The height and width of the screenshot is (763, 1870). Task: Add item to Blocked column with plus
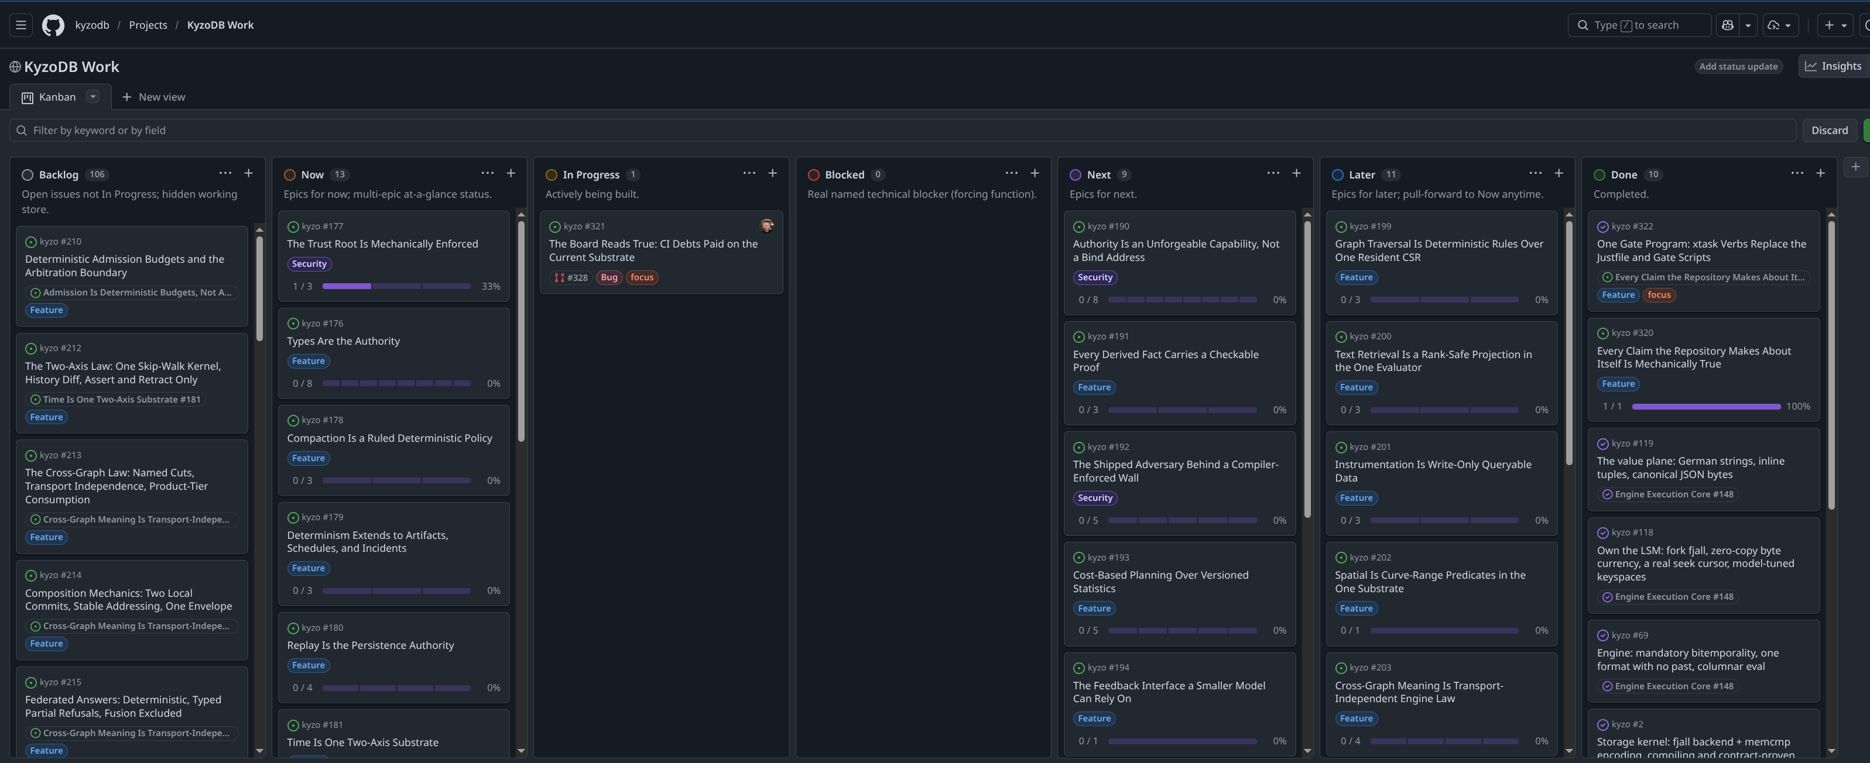click(x=1035, y=173)
